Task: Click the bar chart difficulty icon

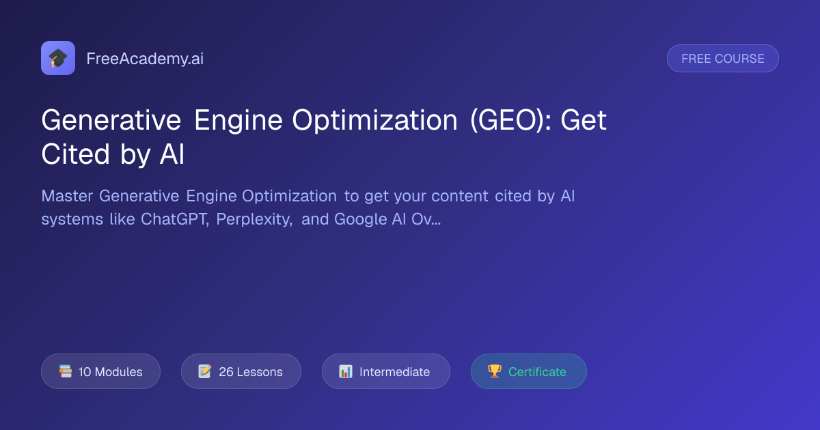Action: [x=346, y=372]
